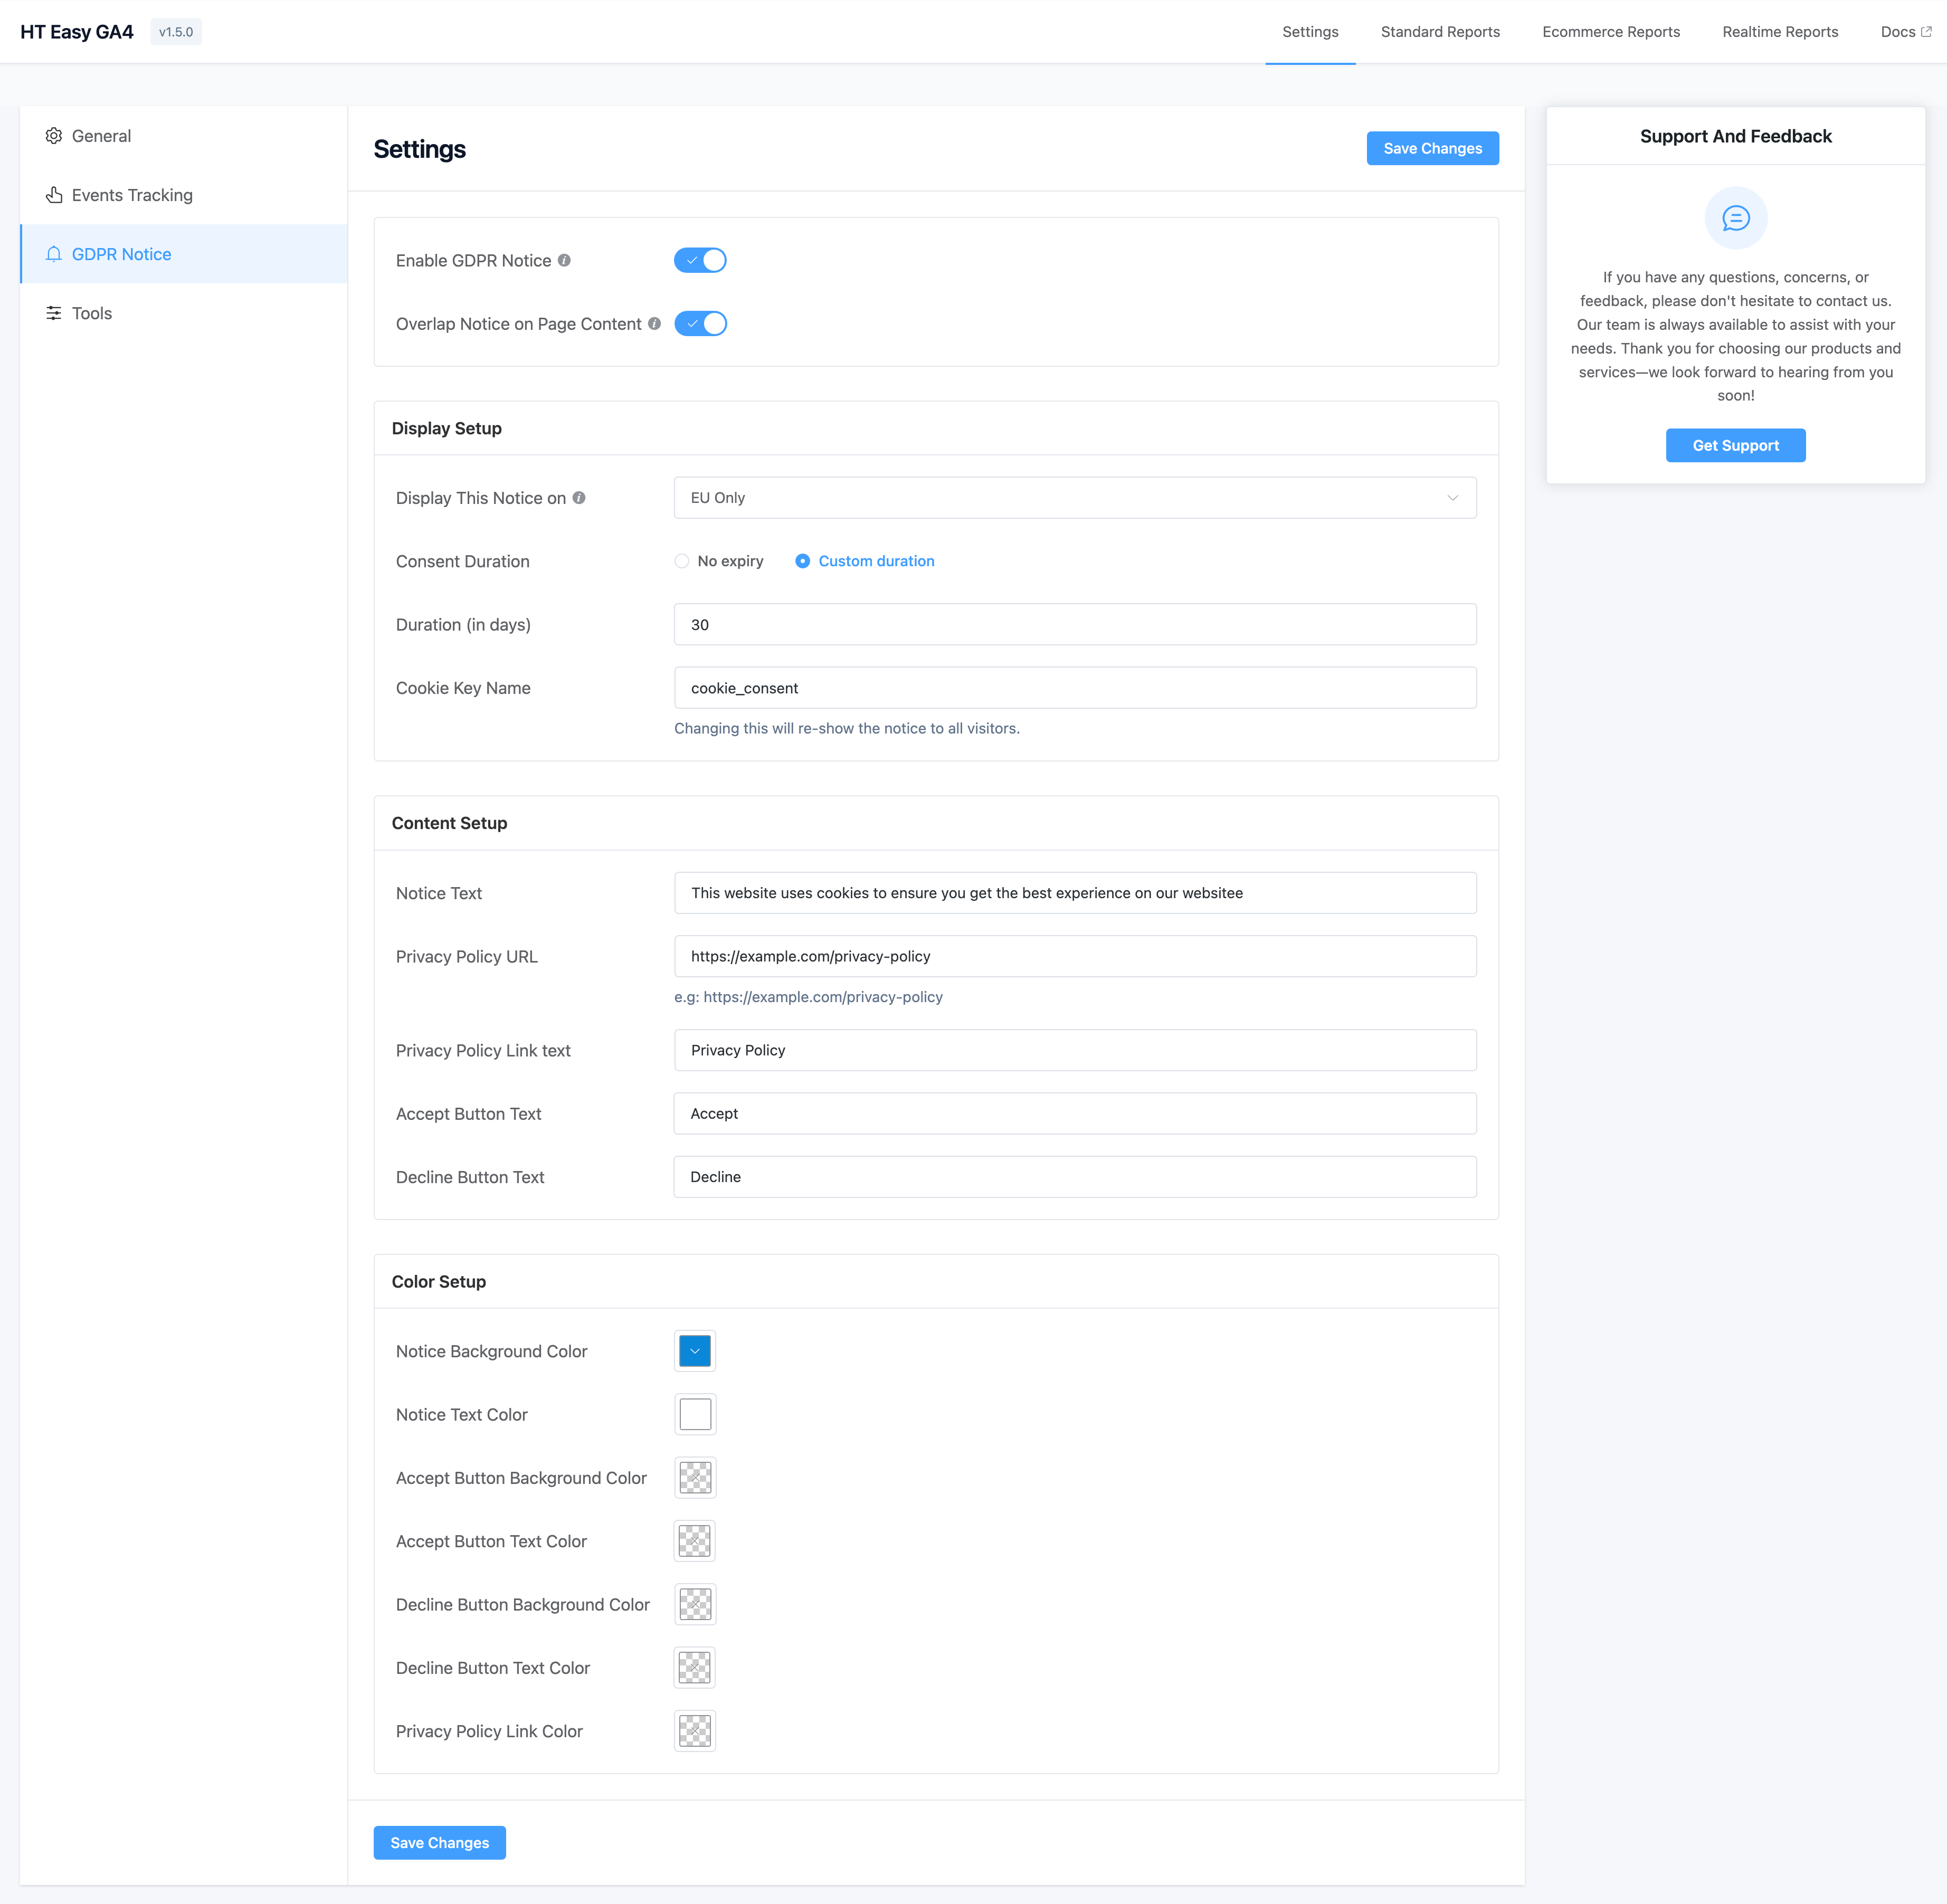The width and height of the screenshot is (1947, 1904).
Task: Select the No expiry radio button
Action: (681, 561)
